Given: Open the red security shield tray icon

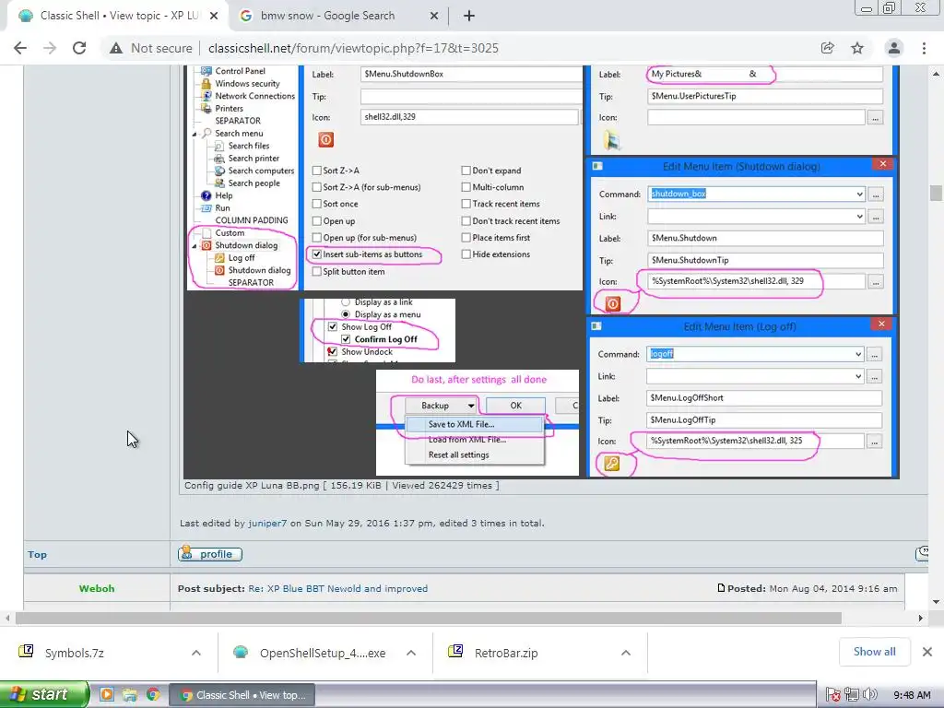Looking at the screenshot, I should (833, 695).
